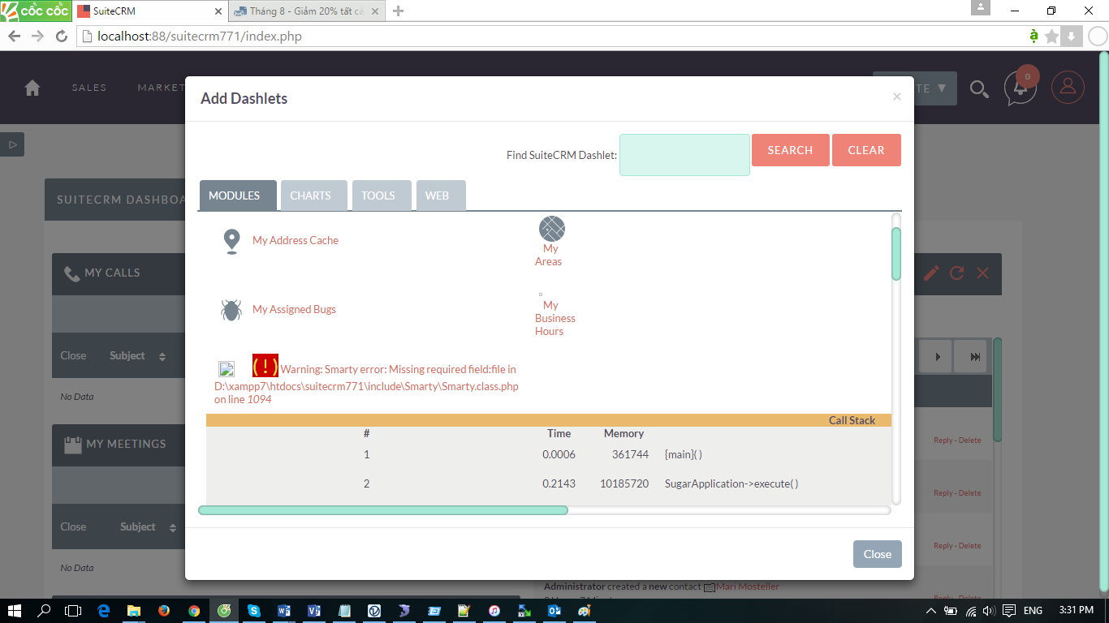The width and height of the screenshot is (1109, 623).
Task: Sort My Calls by Subject column
Action: coord(127,356)
